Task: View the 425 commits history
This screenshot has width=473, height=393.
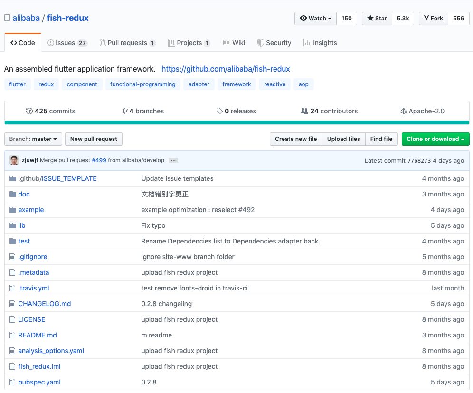Action: click(50, 111)
